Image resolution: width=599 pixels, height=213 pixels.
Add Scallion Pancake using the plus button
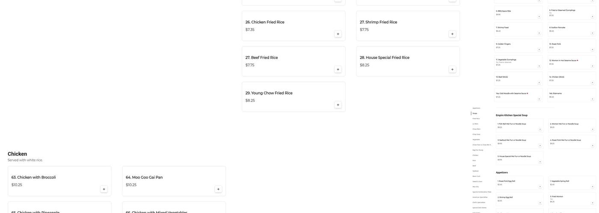(x=593, y=33)
